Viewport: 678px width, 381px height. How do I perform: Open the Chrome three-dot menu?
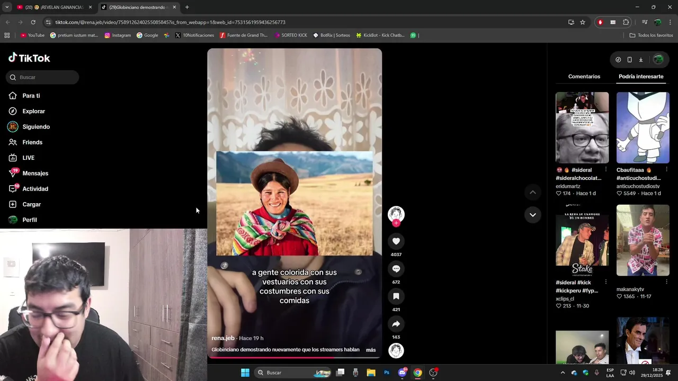pos(671,22)
